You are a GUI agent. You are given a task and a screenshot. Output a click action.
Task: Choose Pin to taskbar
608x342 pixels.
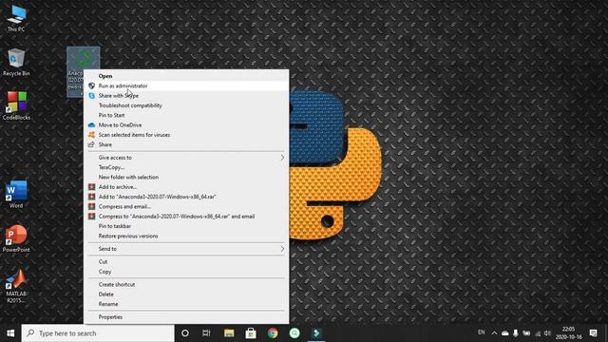(186, 226)
